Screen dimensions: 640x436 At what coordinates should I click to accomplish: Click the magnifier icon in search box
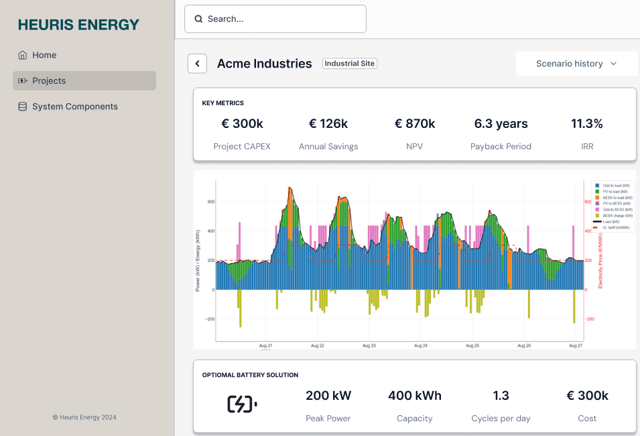(198, 19)
